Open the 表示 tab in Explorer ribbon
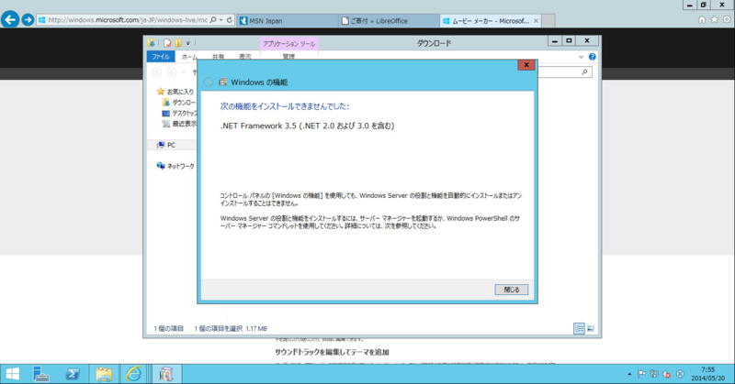 245,57
